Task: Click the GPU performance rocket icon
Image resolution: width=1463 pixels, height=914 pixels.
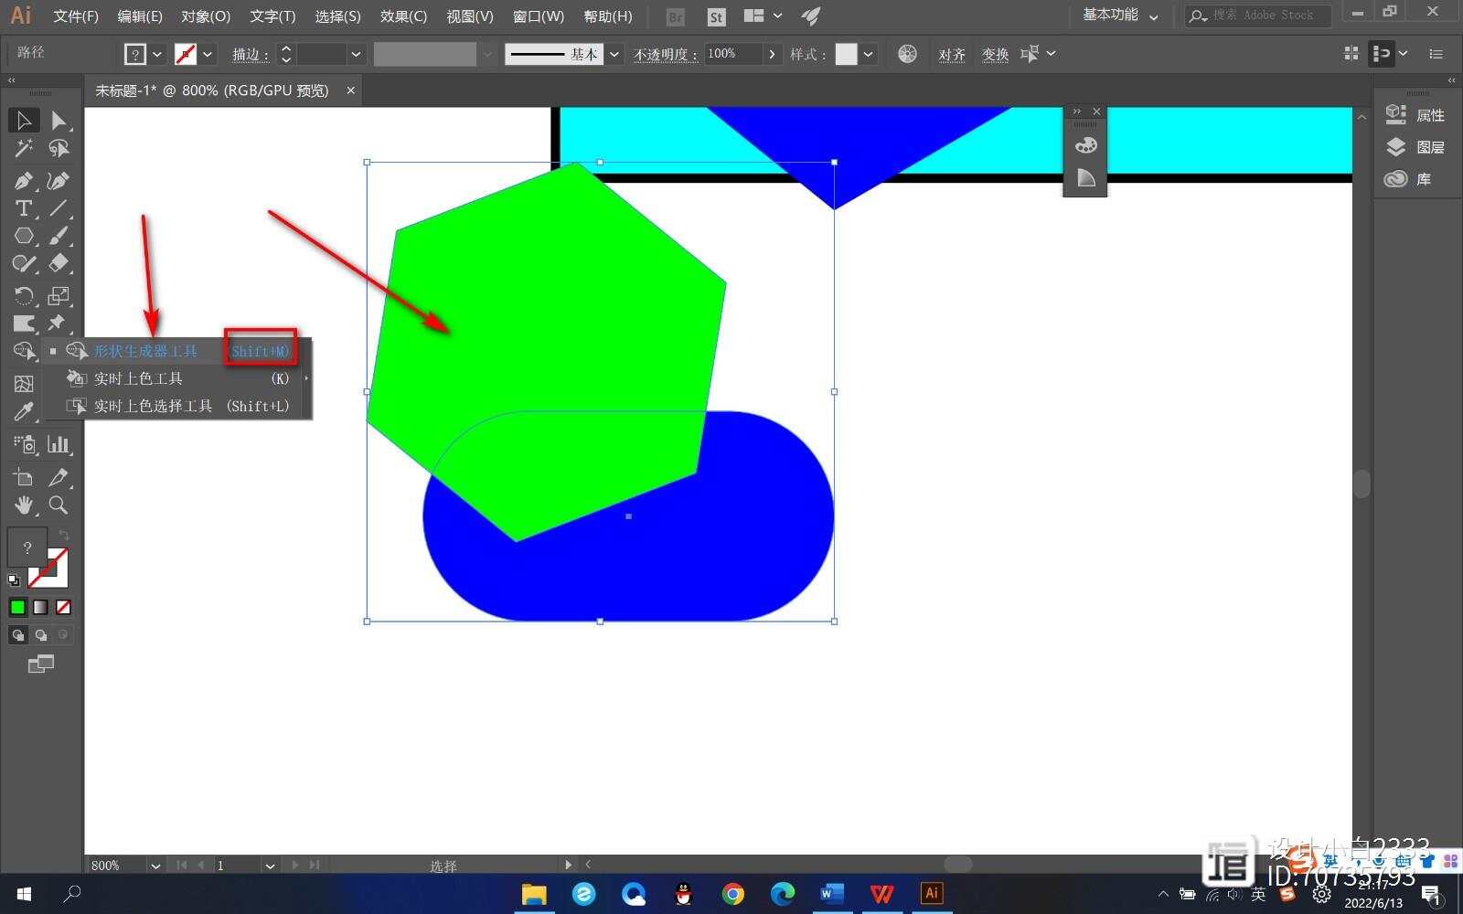Action: tap(810, 16)
